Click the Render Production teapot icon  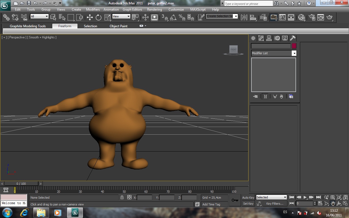[x=330, y=17]
